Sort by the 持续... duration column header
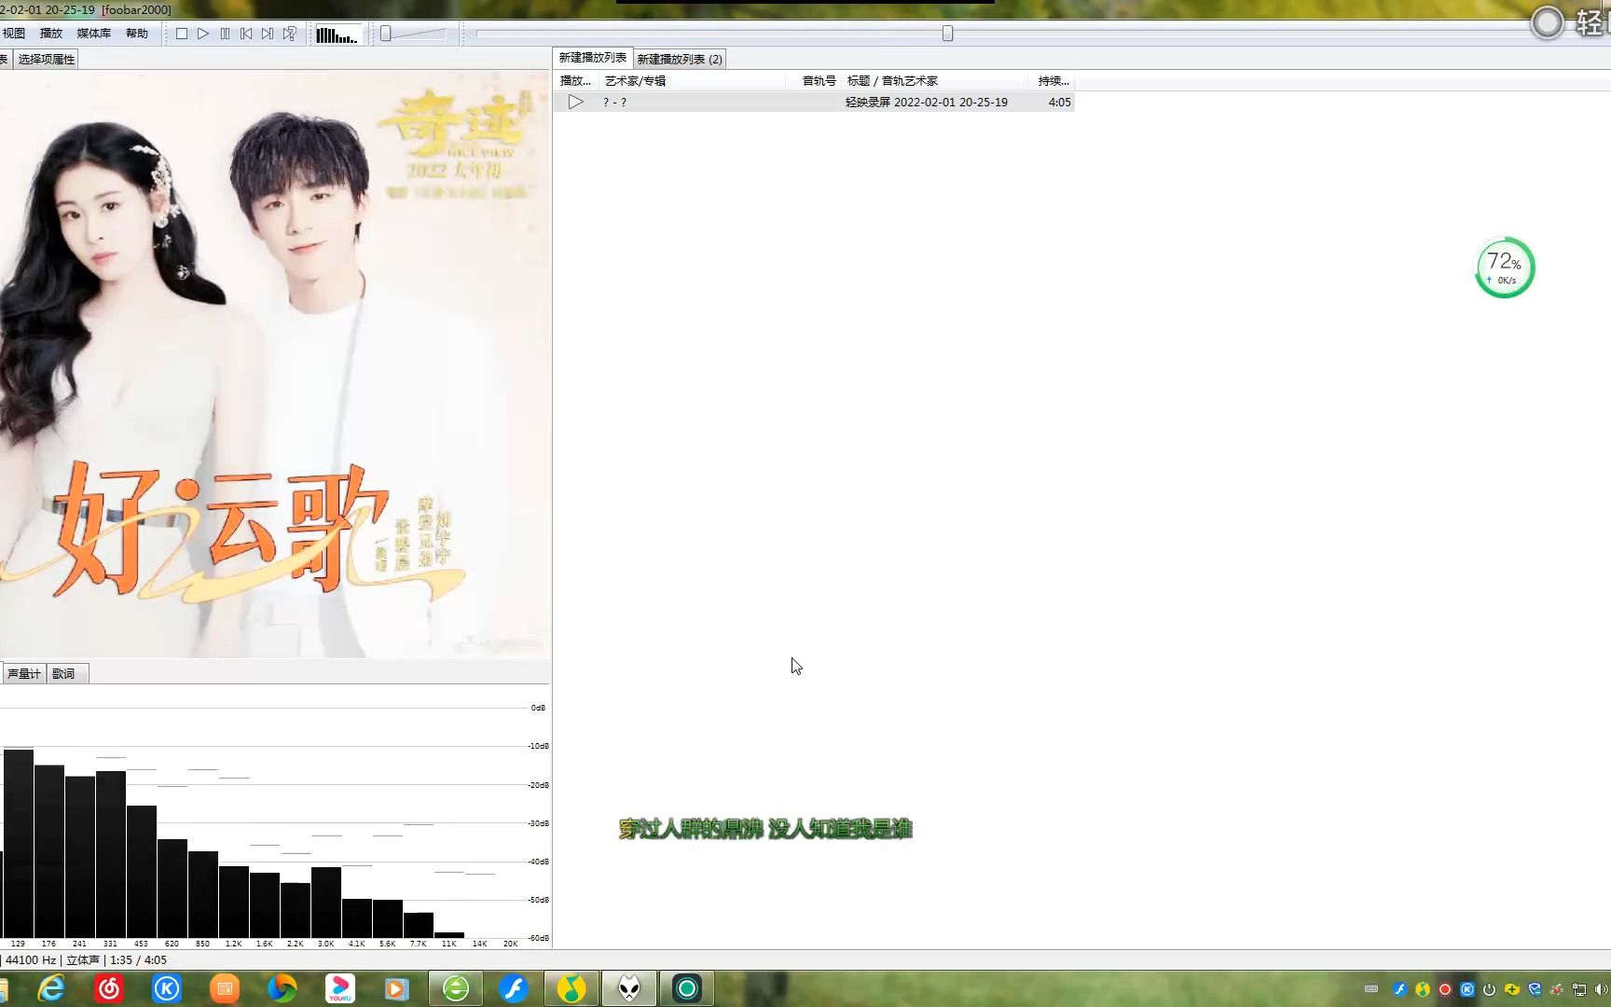Viewport: 1611px width, 1007px height. pyautogui.click(x=1053, y=81)
